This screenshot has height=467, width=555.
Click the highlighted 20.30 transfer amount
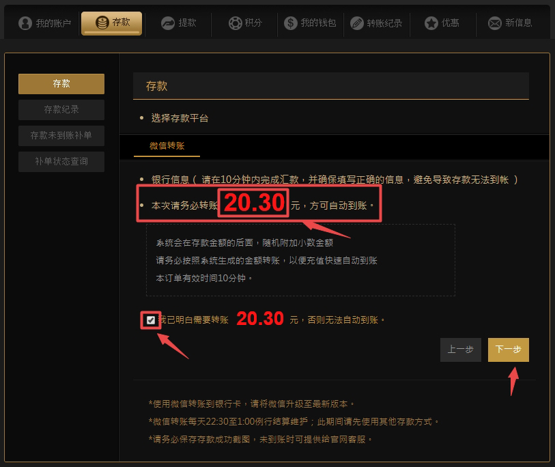[x=254, y=203]
